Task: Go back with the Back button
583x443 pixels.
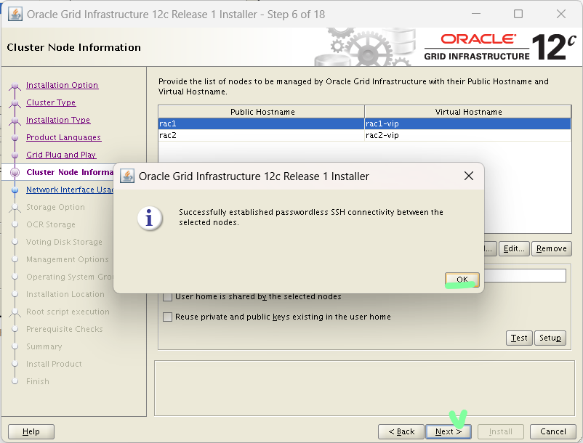Action: pos(401,431)
